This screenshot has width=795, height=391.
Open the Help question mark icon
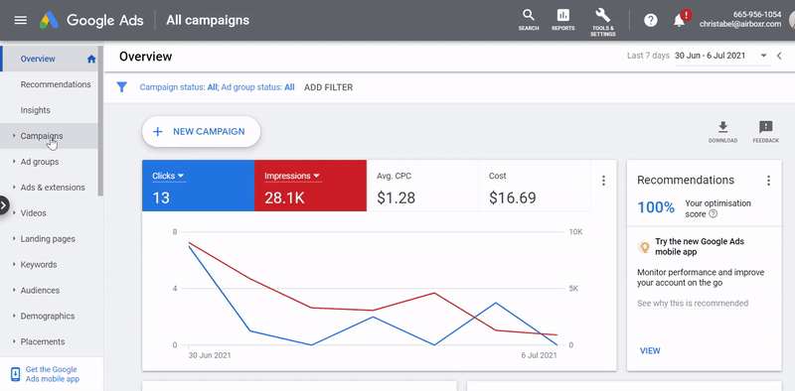point(651,20)
